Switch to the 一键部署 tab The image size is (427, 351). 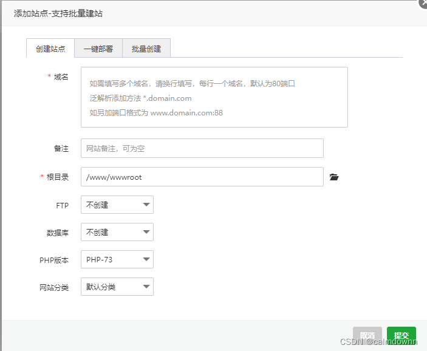click(98, 49)
